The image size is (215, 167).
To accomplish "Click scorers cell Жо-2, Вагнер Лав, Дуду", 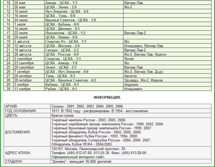I will point(167,72).
